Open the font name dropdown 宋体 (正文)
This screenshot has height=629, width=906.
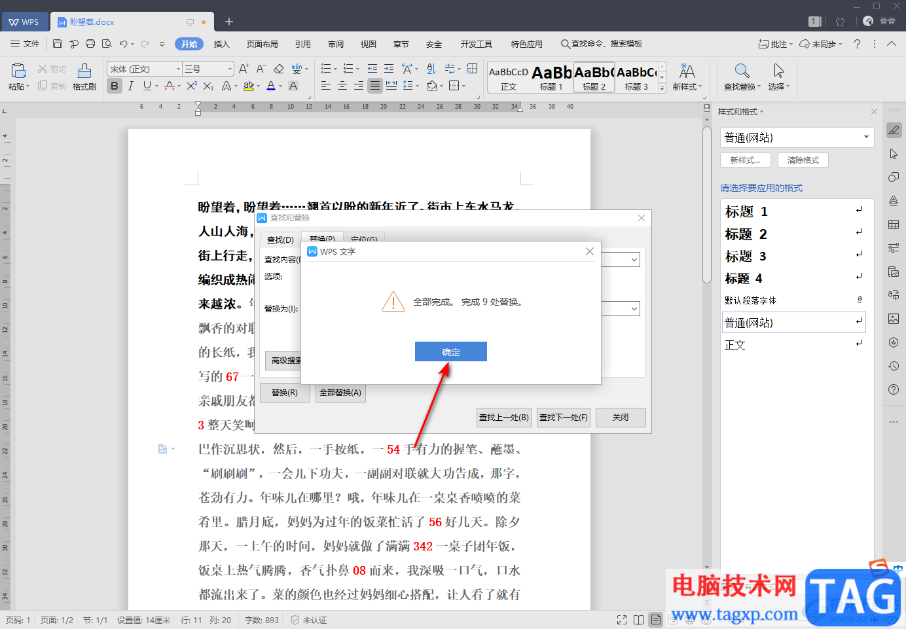pos(177,69)
